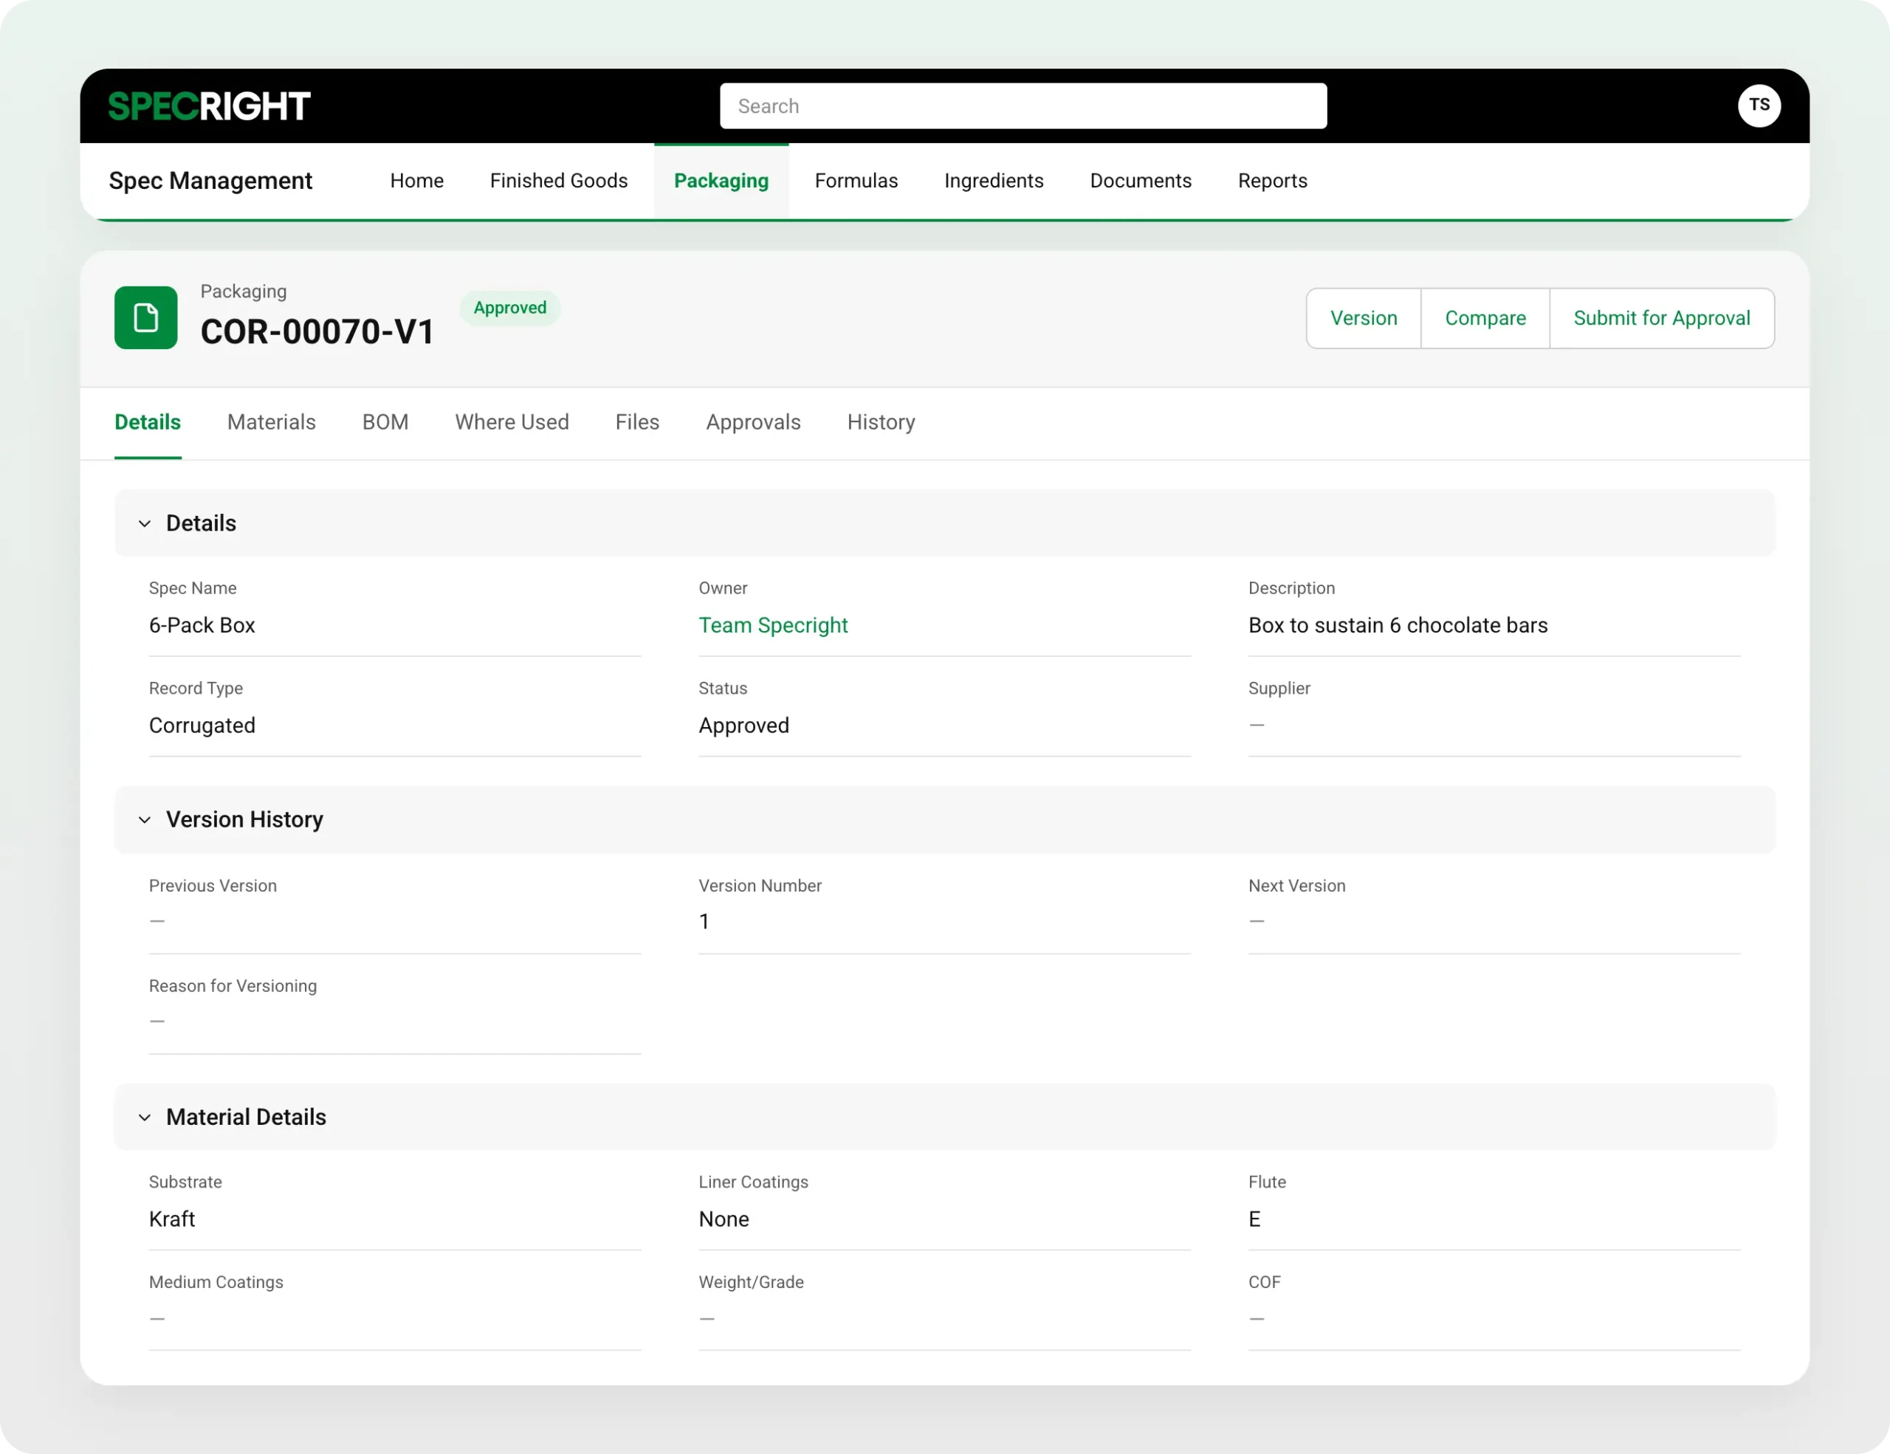Viewport: 1890px width, 1454px height.
Task: Click the COF field label
Action: click(1263, 1282)
